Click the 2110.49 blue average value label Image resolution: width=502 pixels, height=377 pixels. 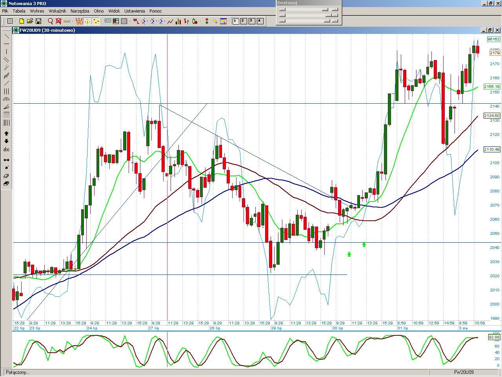[x=492, y=149]
